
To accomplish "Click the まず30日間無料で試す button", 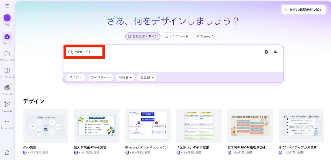I will coord(303,10).
